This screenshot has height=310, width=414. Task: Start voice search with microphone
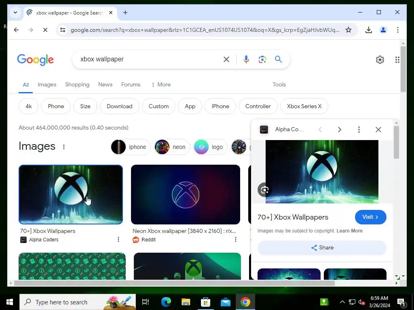246,59
